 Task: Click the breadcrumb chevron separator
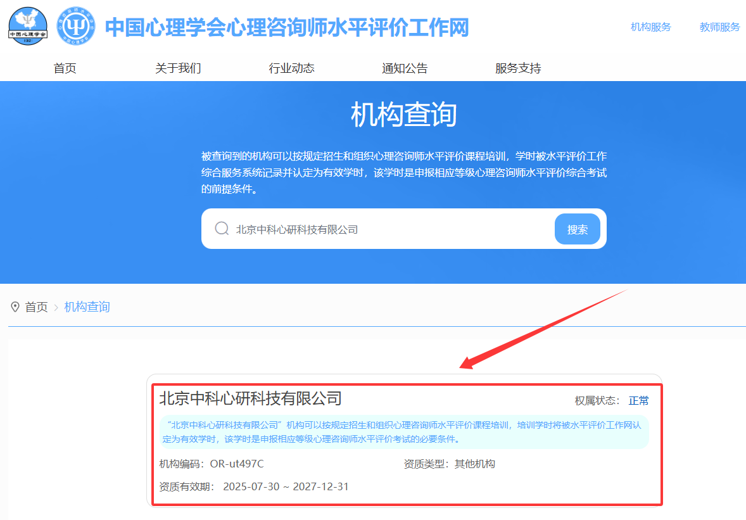tap(56, 307)
